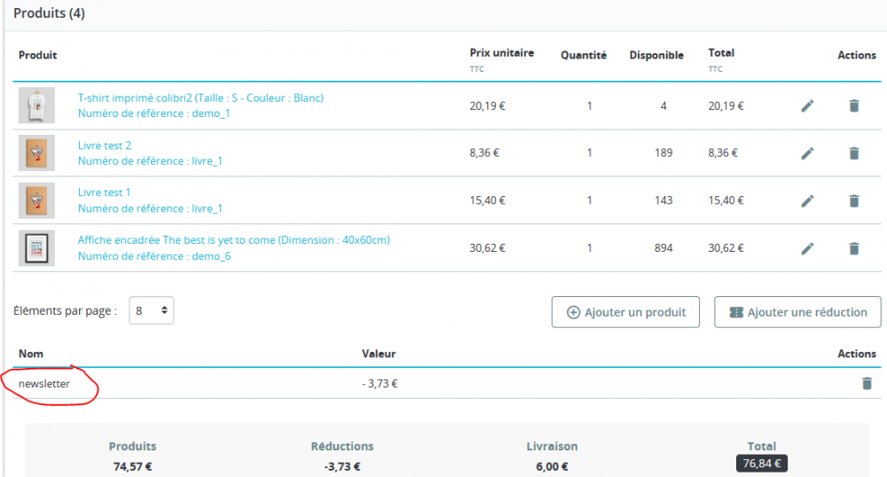Click the reference demo_1 link
The image size is (887, 477).
(x=153, y=113)
